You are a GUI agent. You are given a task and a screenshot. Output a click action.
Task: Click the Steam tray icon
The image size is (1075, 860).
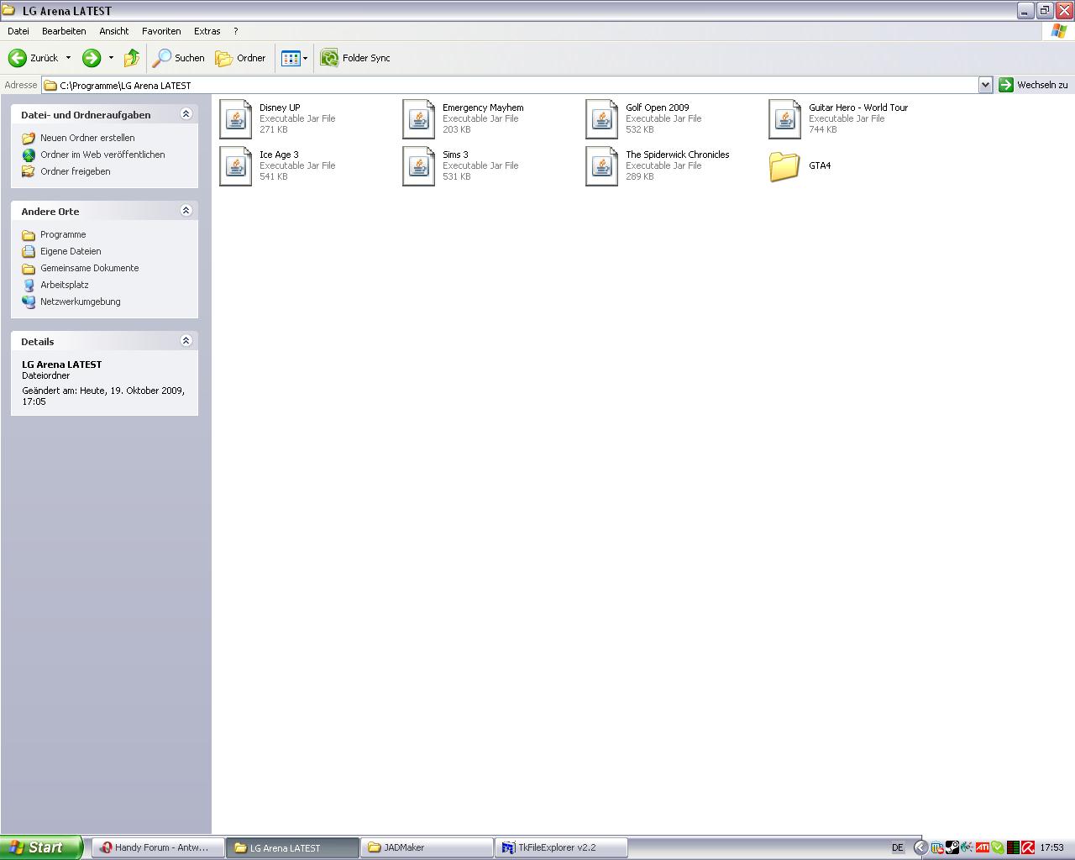click(x=952, y=847)
